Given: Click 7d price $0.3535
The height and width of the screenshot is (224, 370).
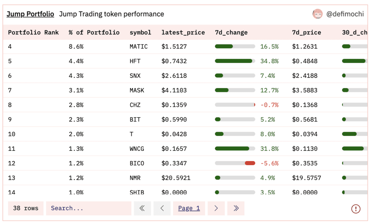Looking at the screenshot, I should [x=305, y=163].
